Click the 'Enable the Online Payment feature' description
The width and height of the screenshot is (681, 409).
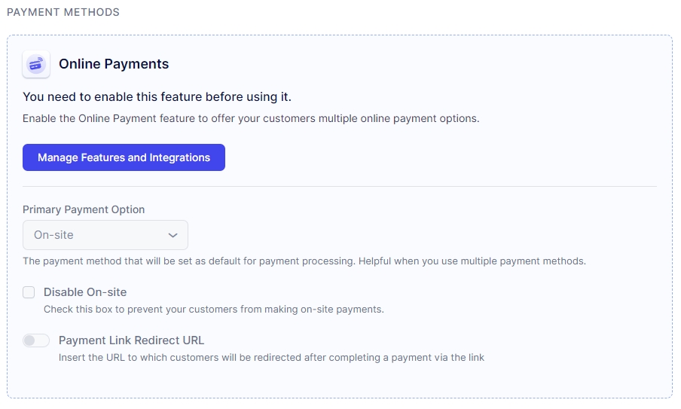click(x=251, y=118)
